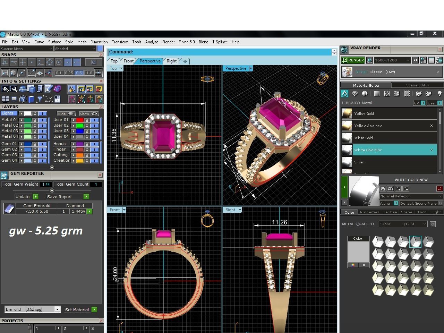The height and width of the screenshot is (333, 444).
Task: Switch to the Material Editor tab
Action: [366, 85]
